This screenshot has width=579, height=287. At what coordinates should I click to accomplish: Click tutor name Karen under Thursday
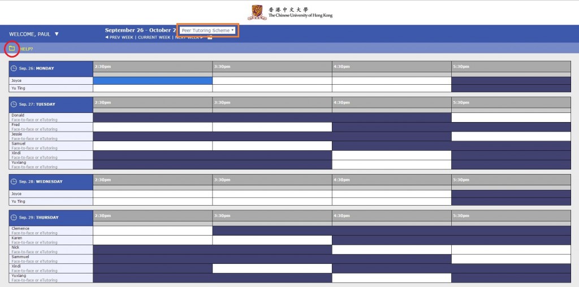pos(16,238)
